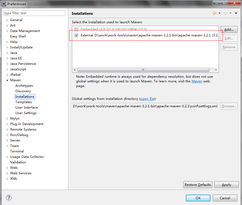Toggle the Embedded Maven installation checkbox
The width and height of the screenshot is (242, 205).
click(76, 29)
